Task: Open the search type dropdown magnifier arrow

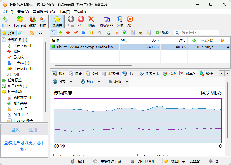Action: tap(178, 33)
